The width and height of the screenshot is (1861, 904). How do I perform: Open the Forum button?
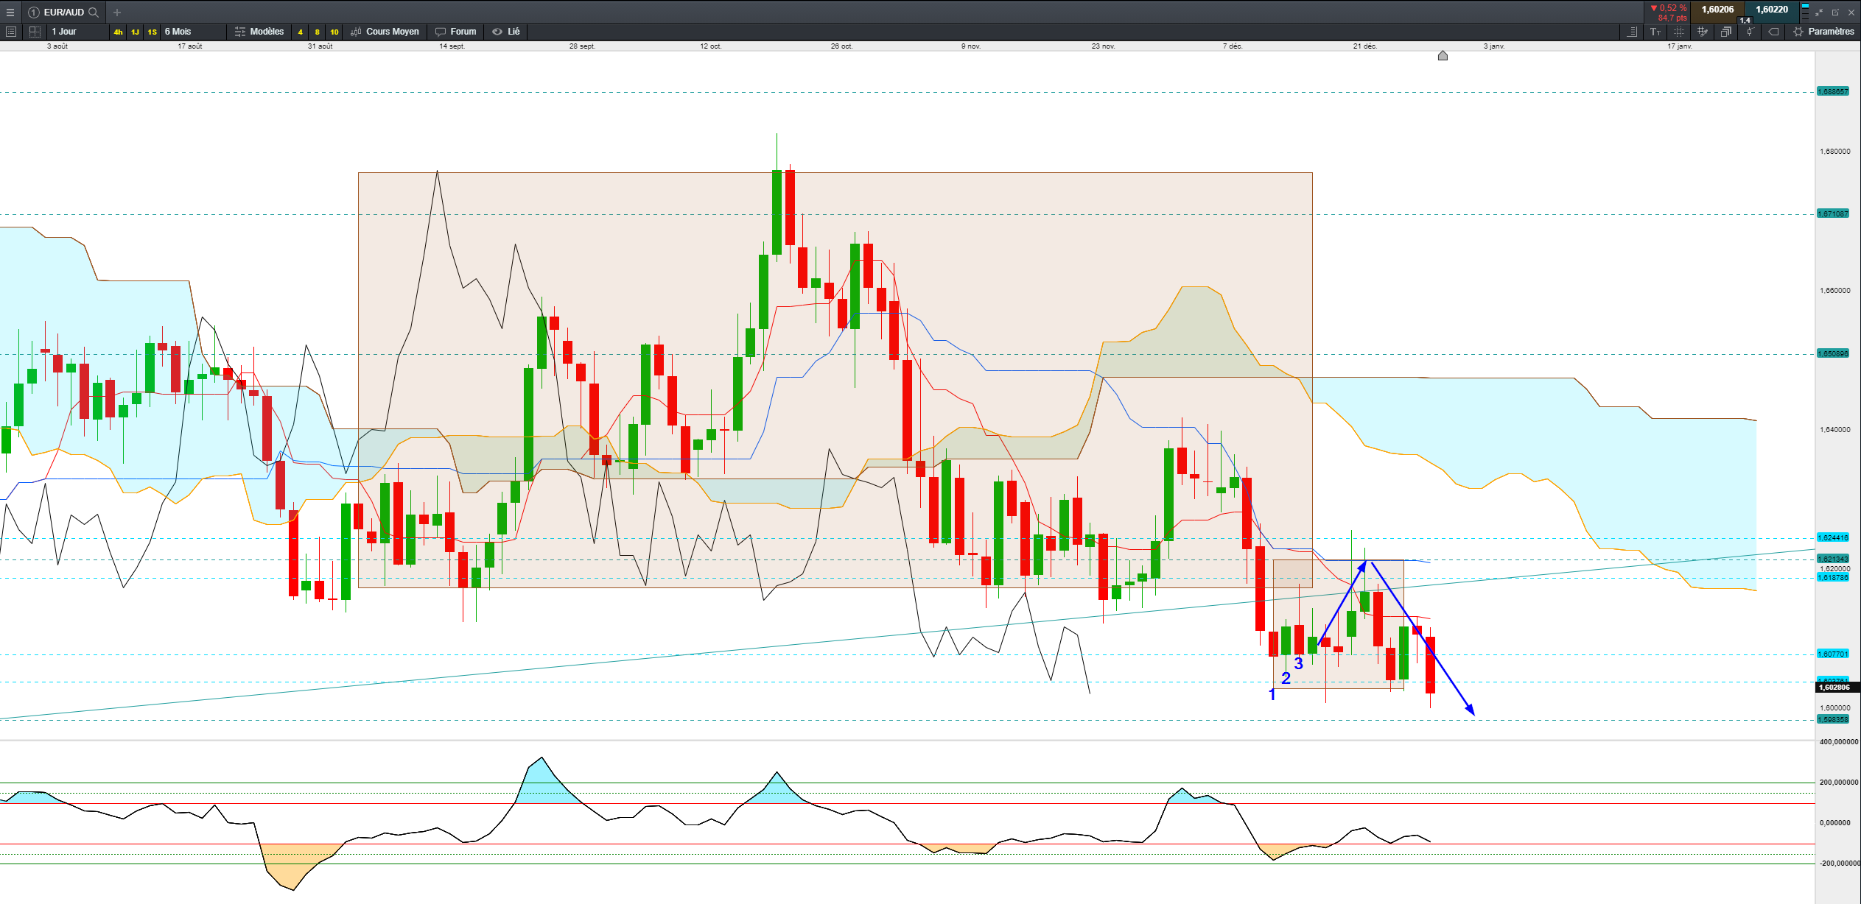pyautogui.click(x=456, y=32)
